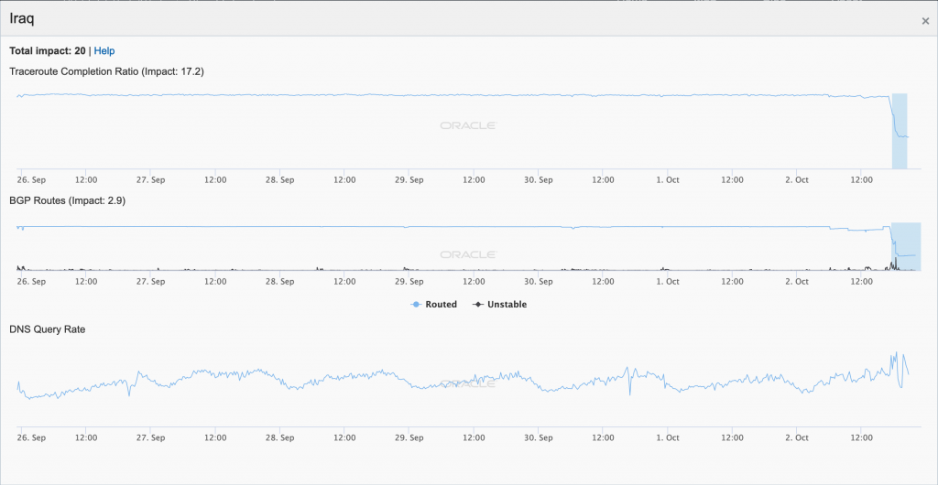
Task: Click highlighted blue band in Traceroute chart
Action: 900,131
